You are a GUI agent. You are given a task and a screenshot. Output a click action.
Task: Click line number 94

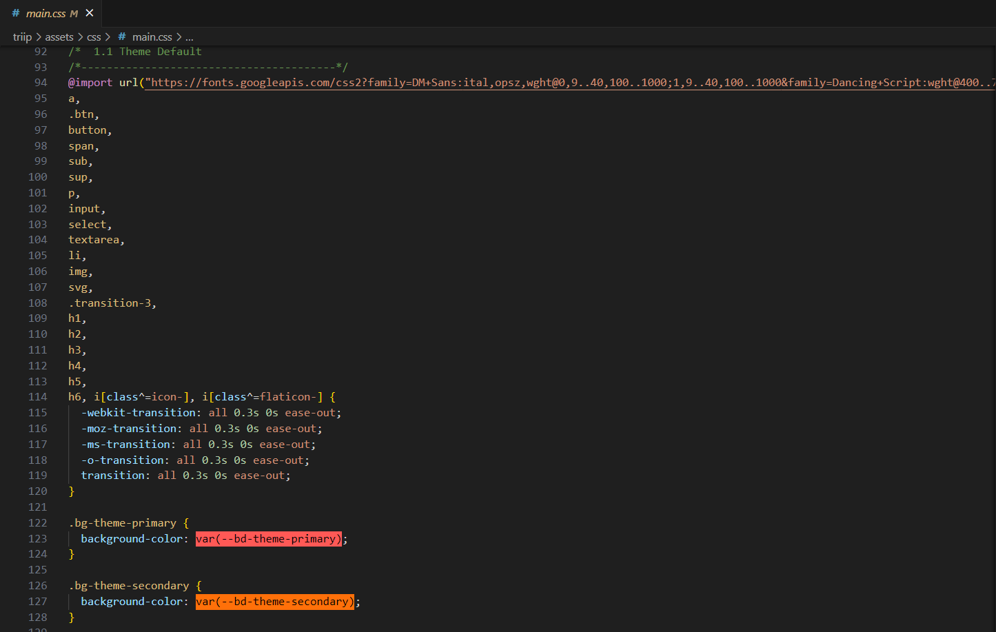[x=41, y=83]
